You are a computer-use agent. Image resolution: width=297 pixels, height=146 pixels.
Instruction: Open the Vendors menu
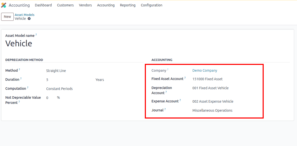pyautogui.click(x=86, y=5)
